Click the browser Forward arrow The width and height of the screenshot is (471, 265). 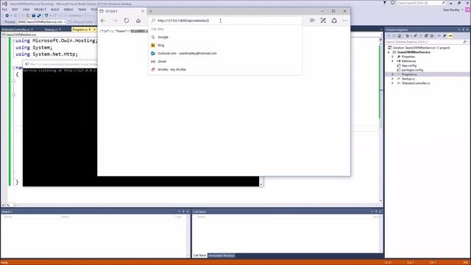click(x=115, y=21)
